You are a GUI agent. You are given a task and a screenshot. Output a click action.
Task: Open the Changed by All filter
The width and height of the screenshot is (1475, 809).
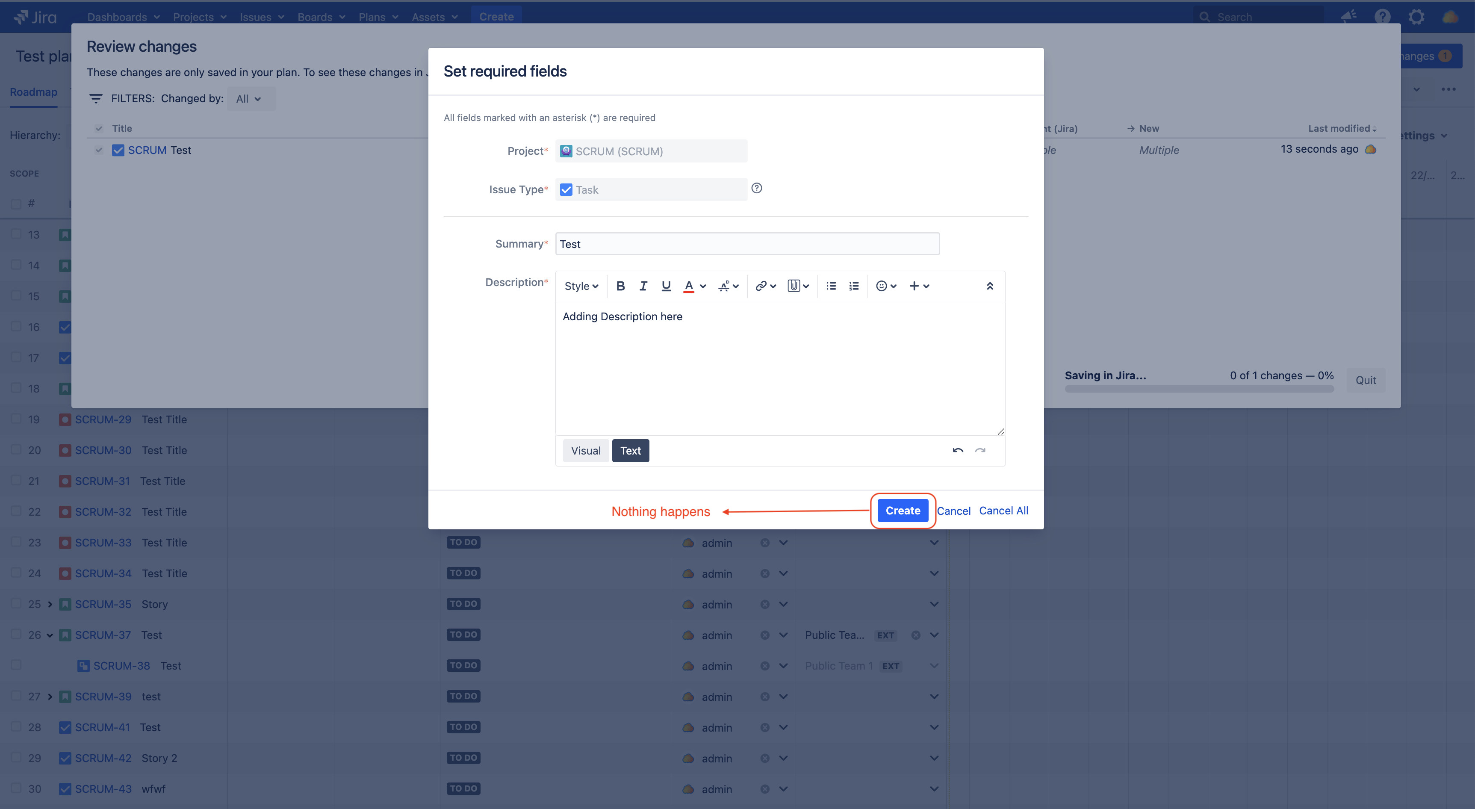click(248, 98)
